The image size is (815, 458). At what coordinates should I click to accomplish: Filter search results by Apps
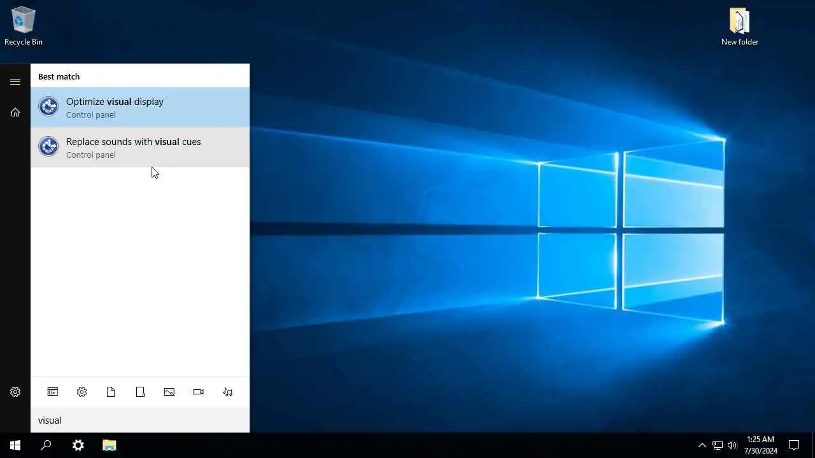coord(53,392)
